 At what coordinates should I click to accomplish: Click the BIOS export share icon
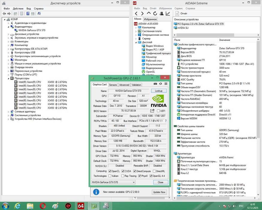pyautogui.click(x=152, y=111)
